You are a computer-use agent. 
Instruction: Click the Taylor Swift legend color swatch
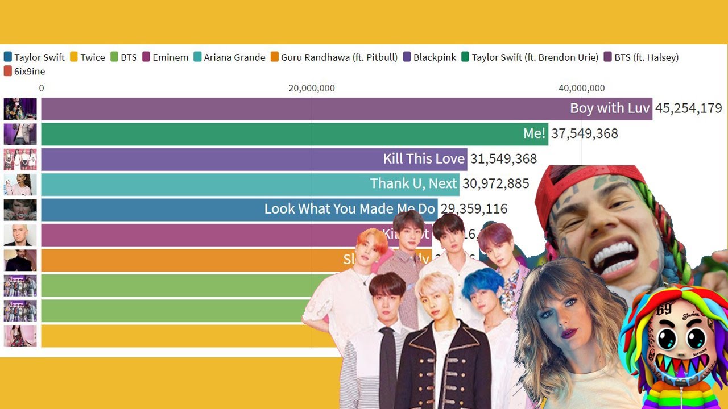point(8,57)
